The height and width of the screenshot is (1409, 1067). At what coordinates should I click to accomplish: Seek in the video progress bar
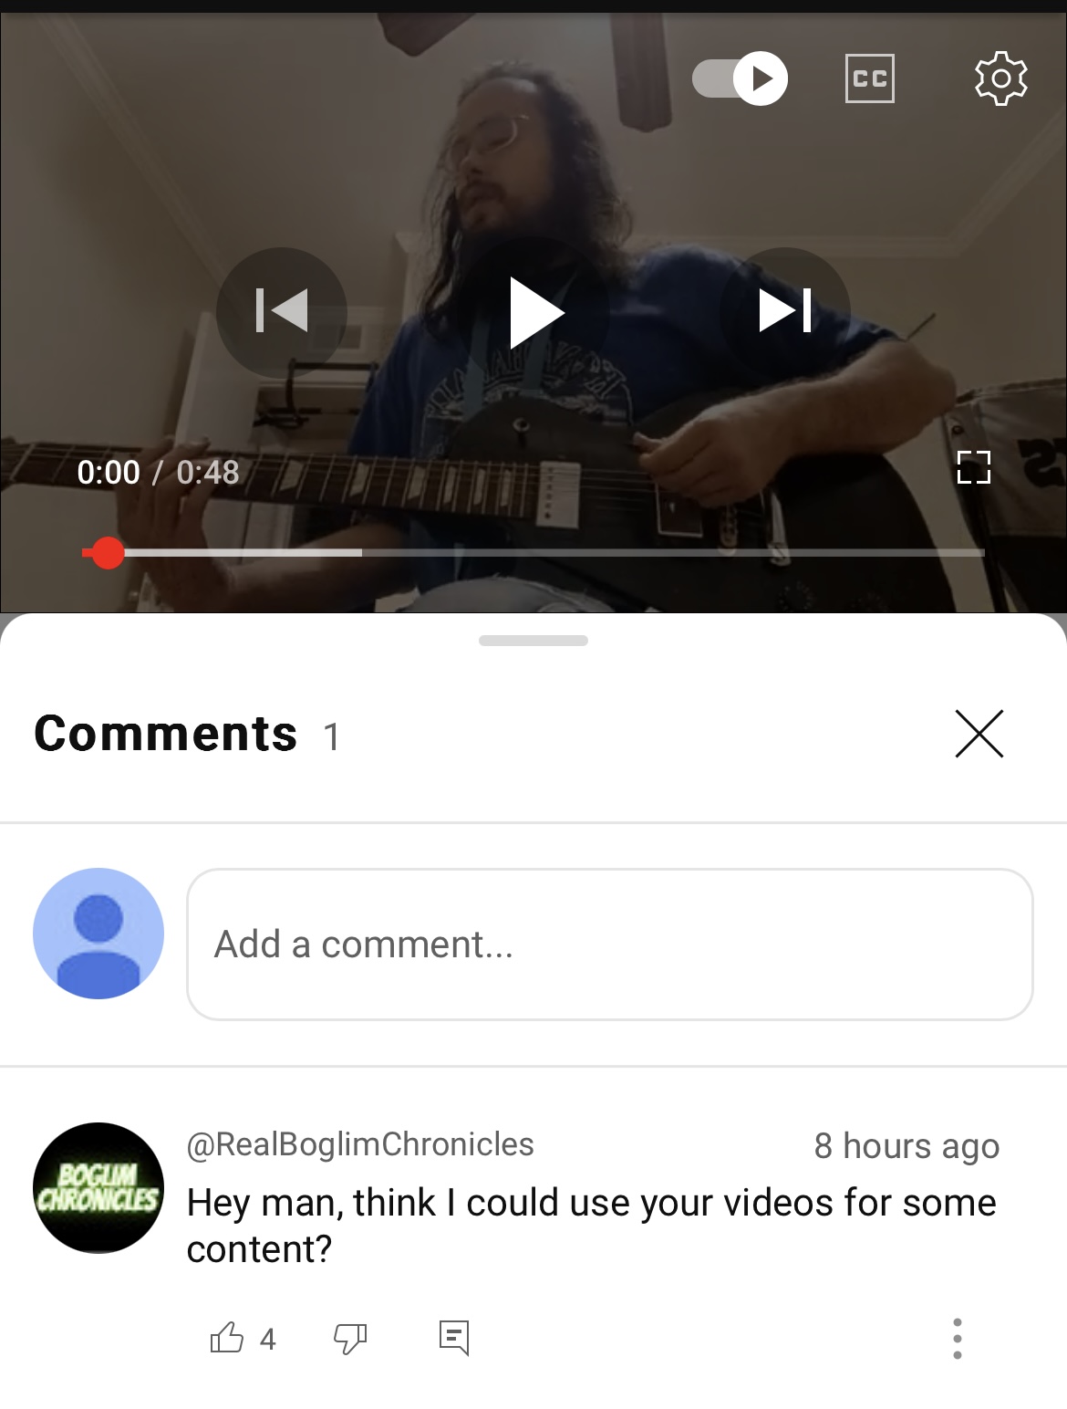(x=533, y=553)
